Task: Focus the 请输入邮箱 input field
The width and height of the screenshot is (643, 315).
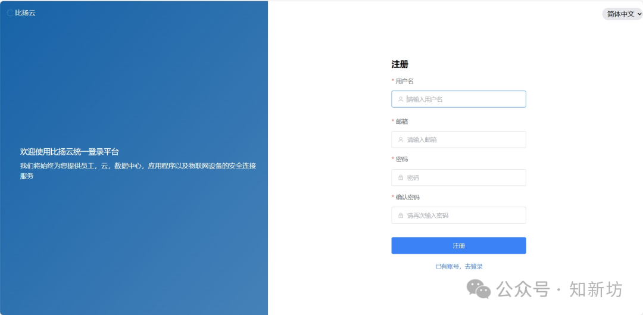Action: (x=458, y=139)
